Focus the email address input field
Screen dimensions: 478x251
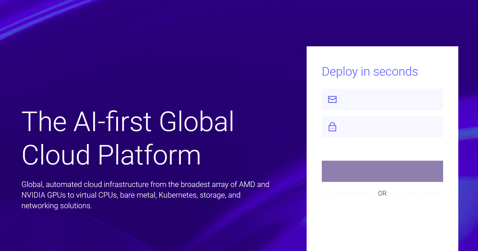[x=389, y=99]
